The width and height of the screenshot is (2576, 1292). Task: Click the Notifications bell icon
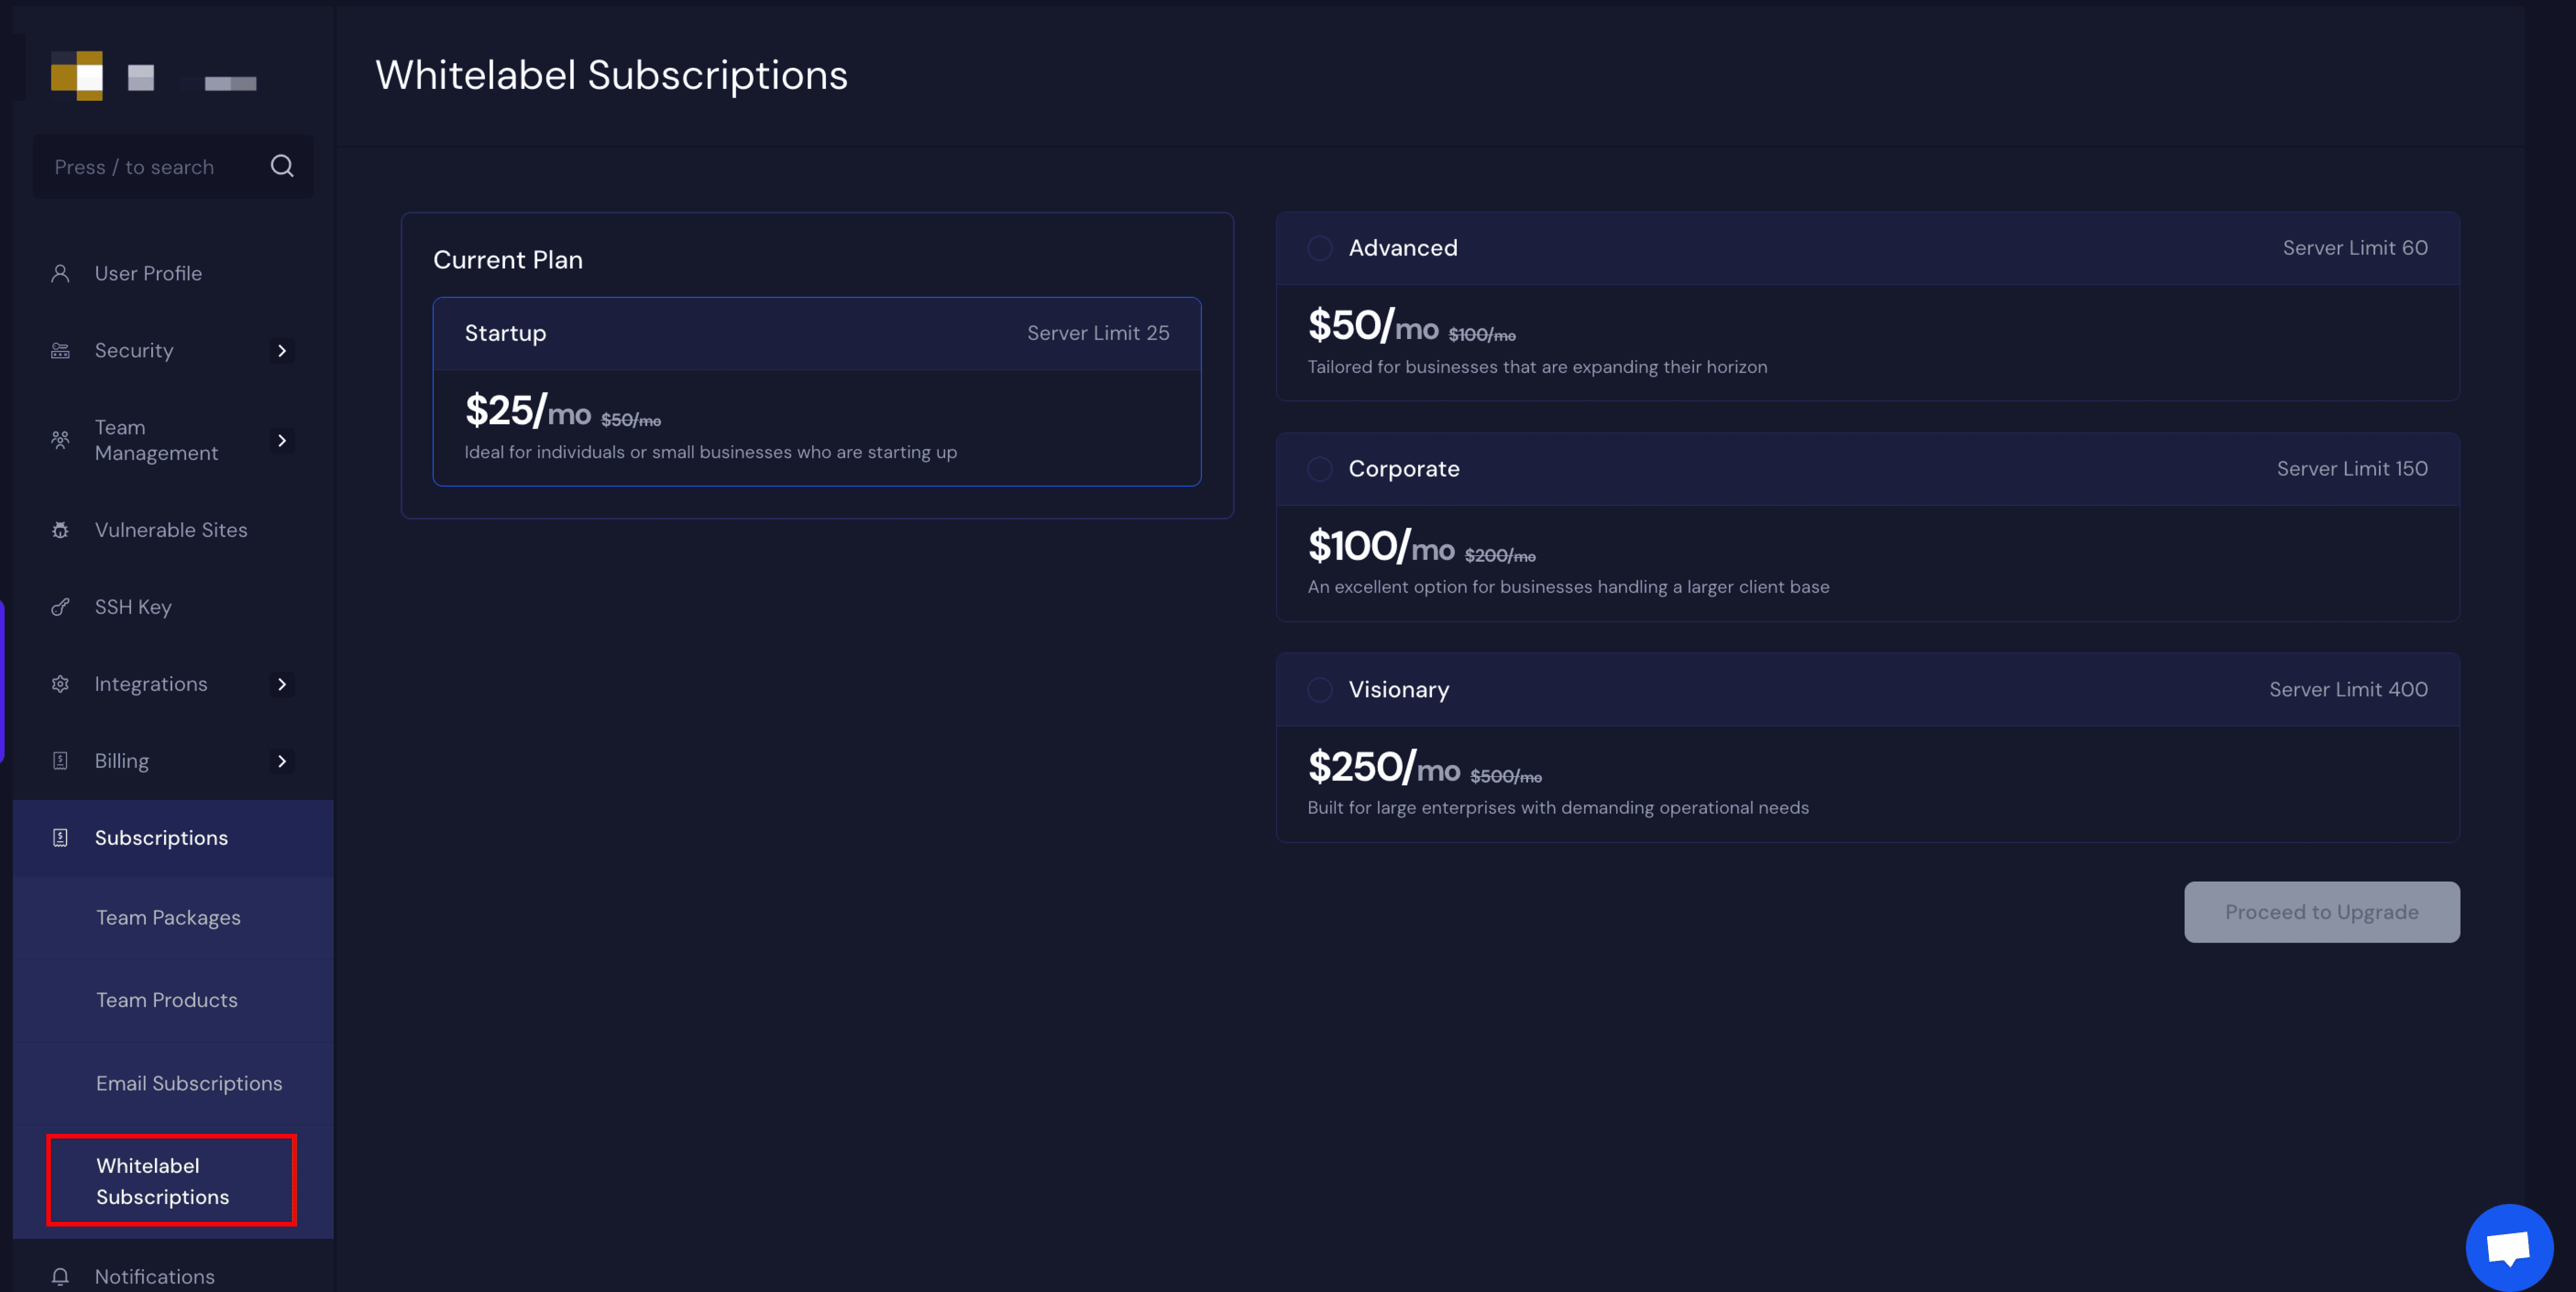click(60, 1276)
